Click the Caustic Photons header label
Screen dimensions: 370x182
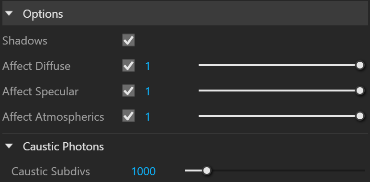click(63, 147)
